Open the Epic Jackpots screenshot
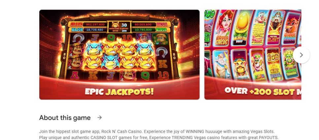This screenshot has height=140, width=319. tap(120, 55)
